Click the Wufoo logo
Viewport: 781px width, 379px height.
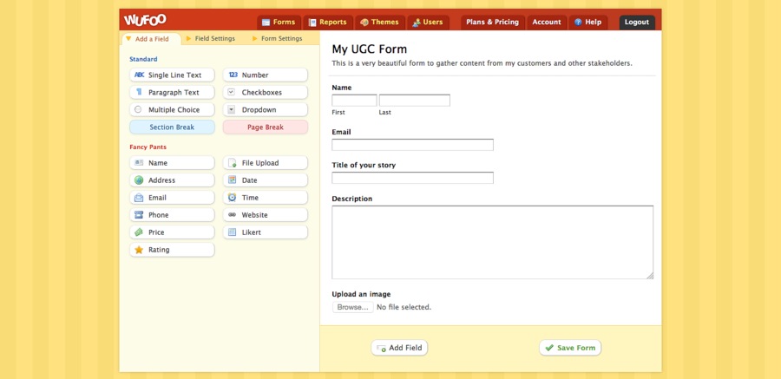(x=145, y=20)
